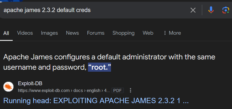Start voice search with microphone icon
Screen dimensions: 232x109
[211, 10]
